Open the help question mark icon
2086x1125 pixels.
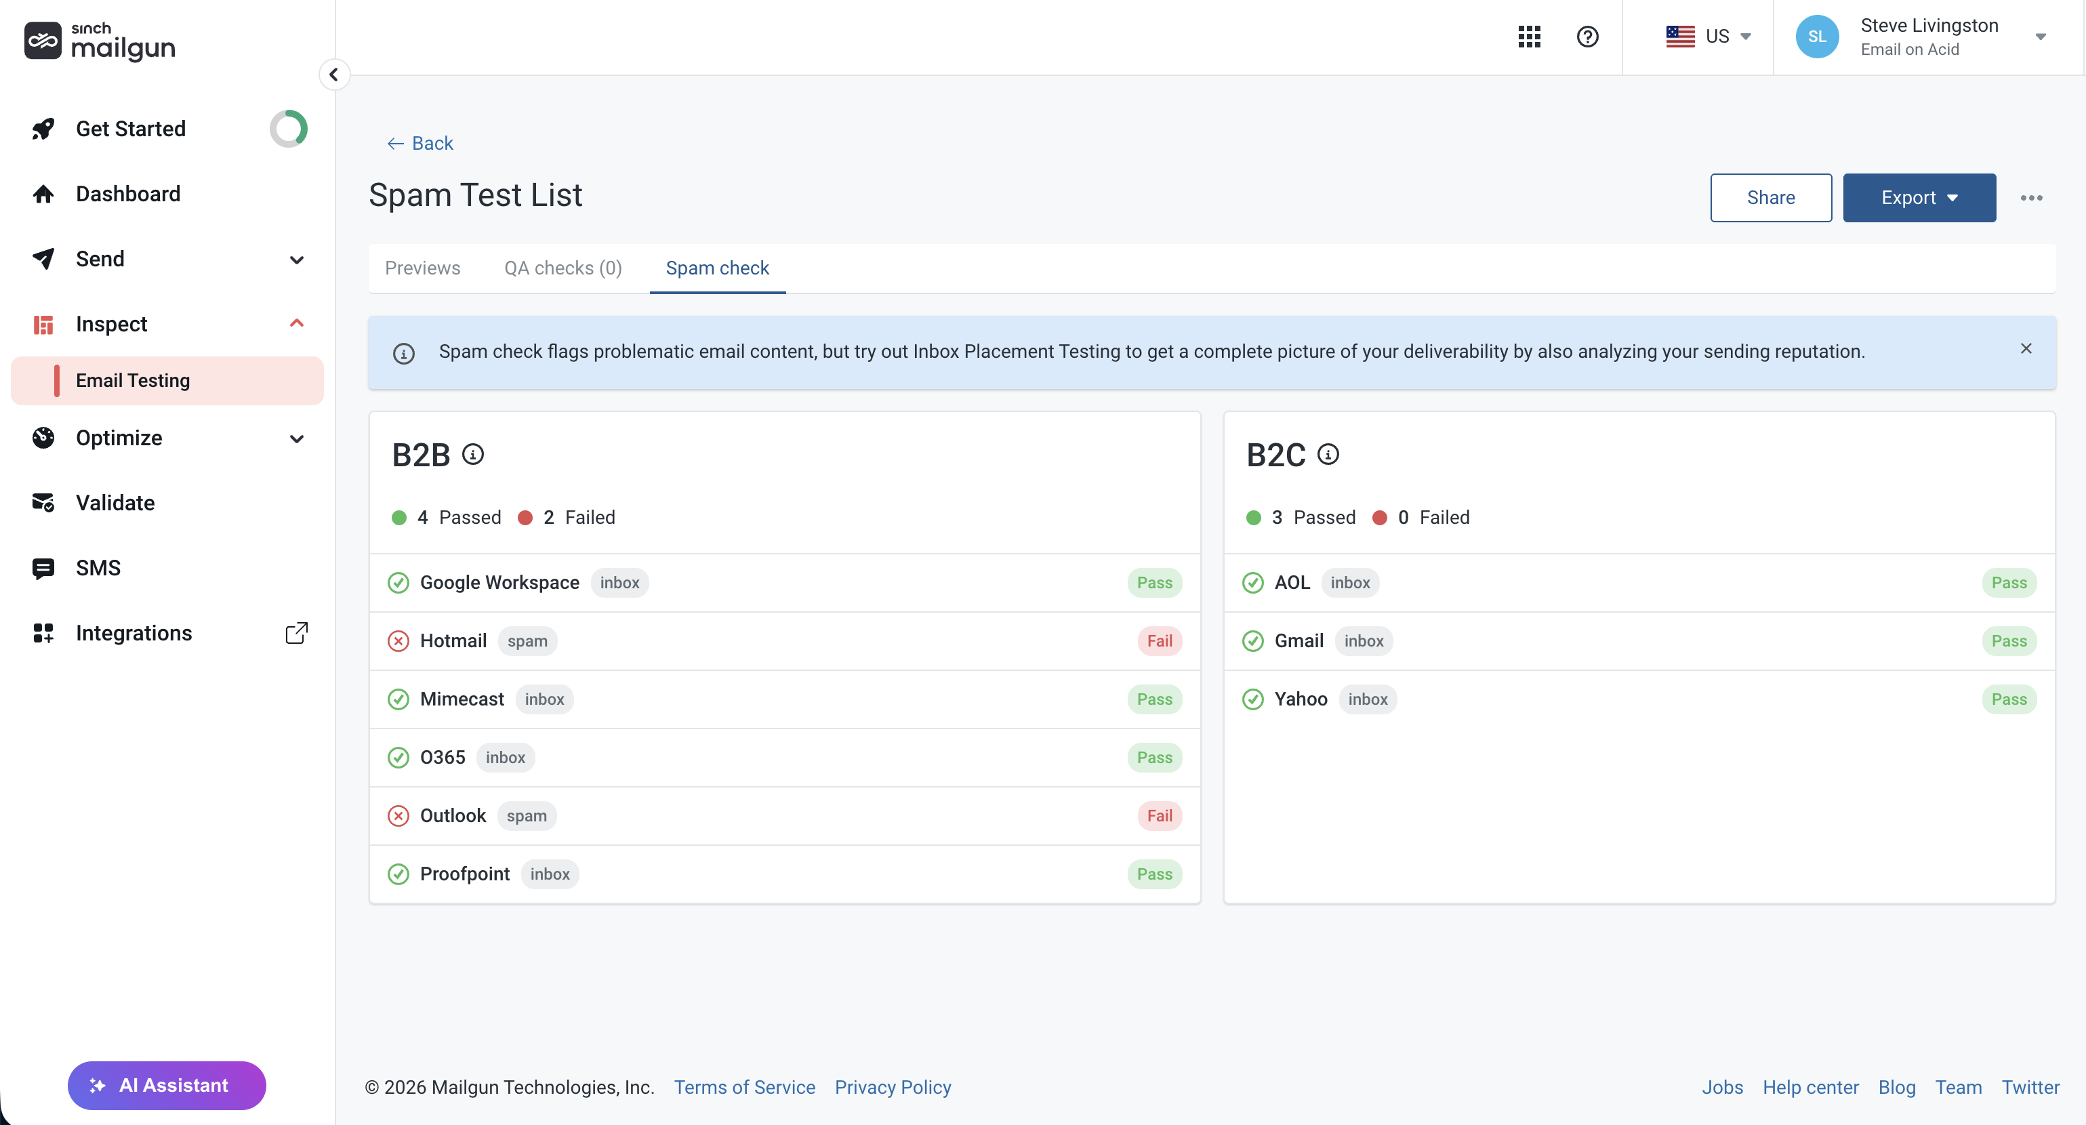click(x=1587, y=37)
